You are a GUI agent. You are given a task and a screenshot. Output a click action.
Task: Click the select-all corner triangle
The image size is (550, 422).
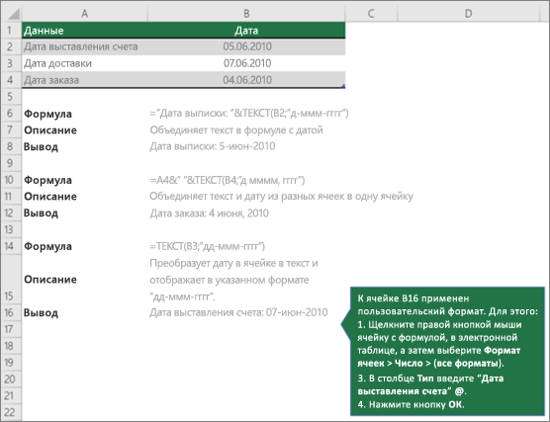[13, 13]
